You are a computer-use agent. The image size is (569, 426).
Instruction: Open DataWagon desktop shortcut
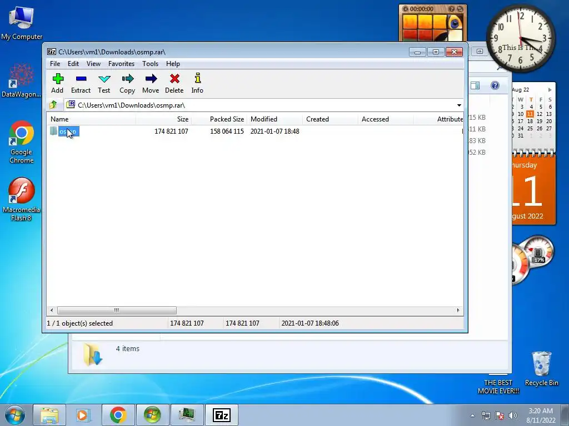click(22, 80)
